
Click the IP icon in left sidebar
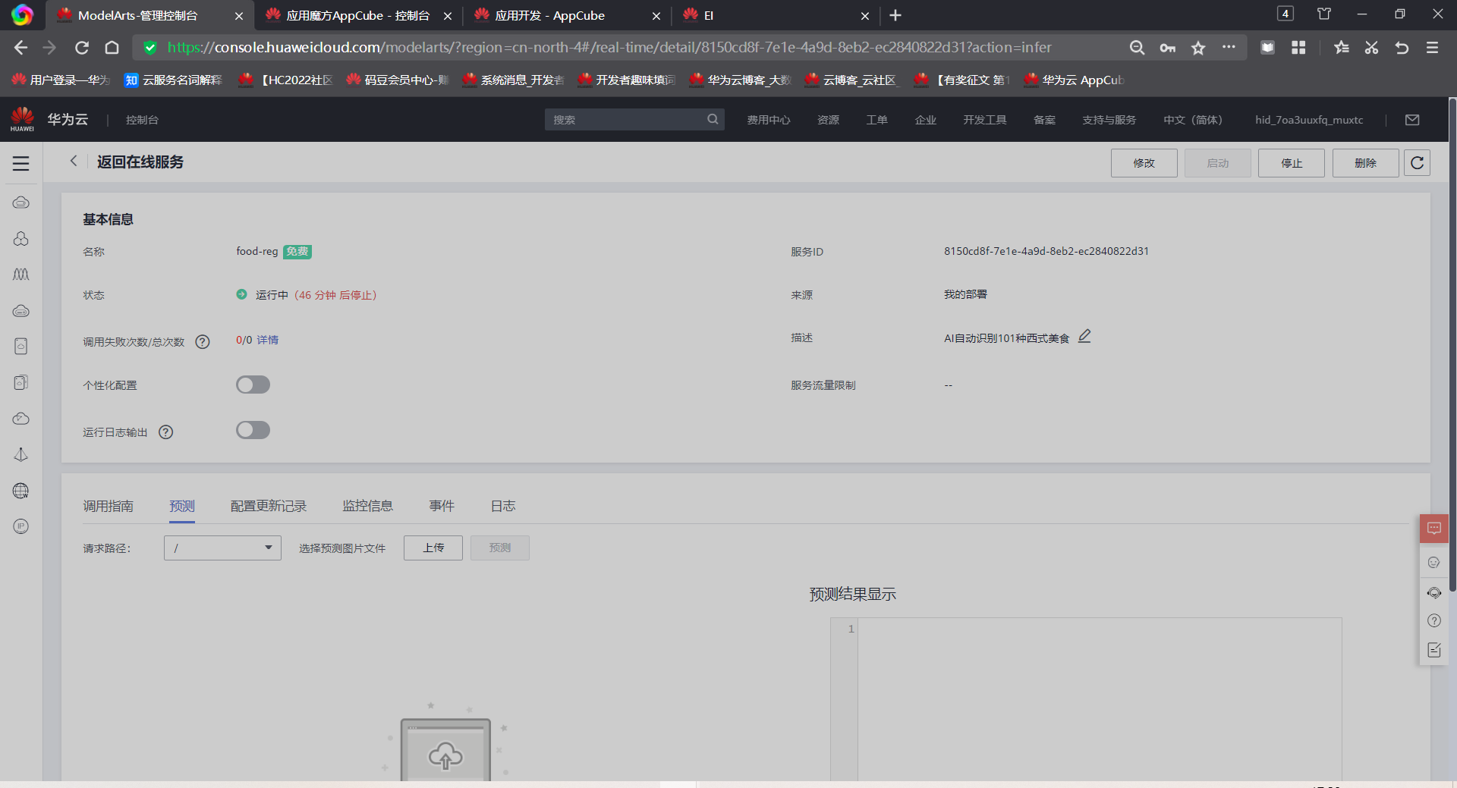point(21,526)
